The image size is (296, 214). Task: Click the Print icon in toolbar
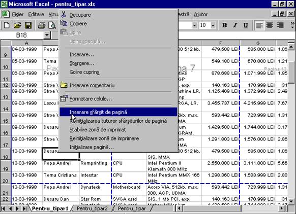coord(41,25)
